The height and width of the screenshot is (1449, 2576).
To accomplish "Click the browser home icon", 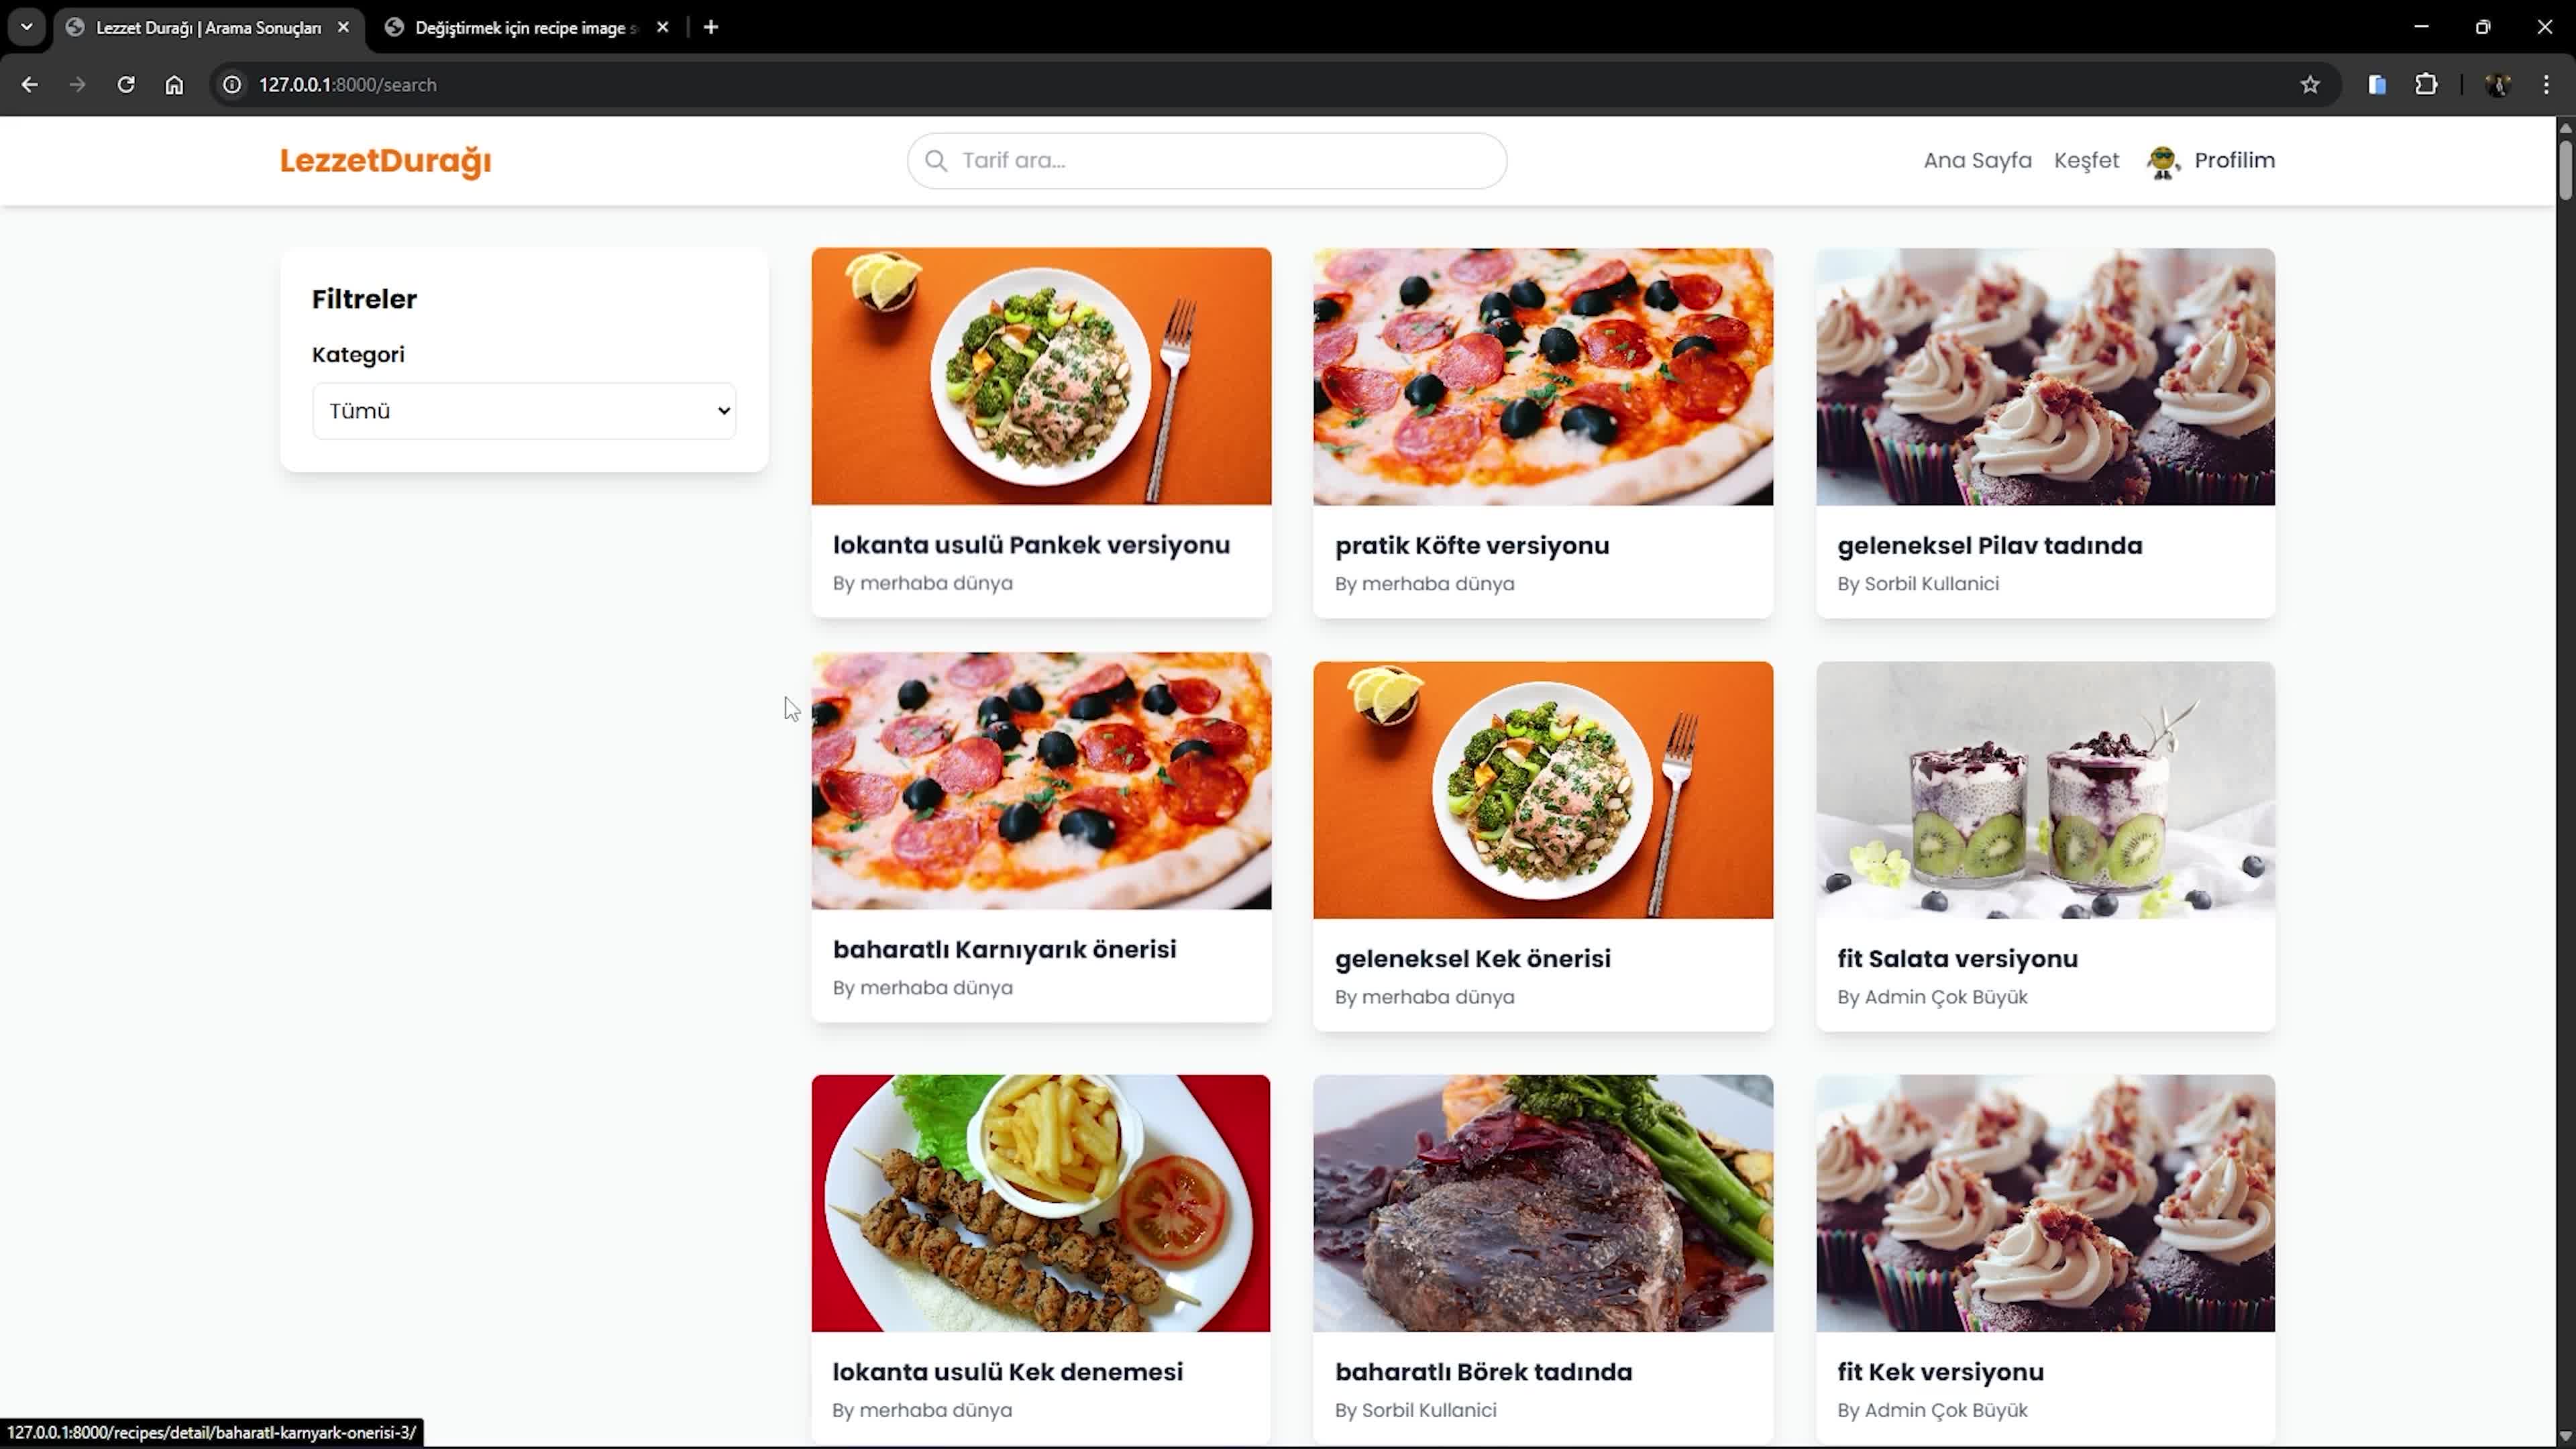I will [174, 85].
